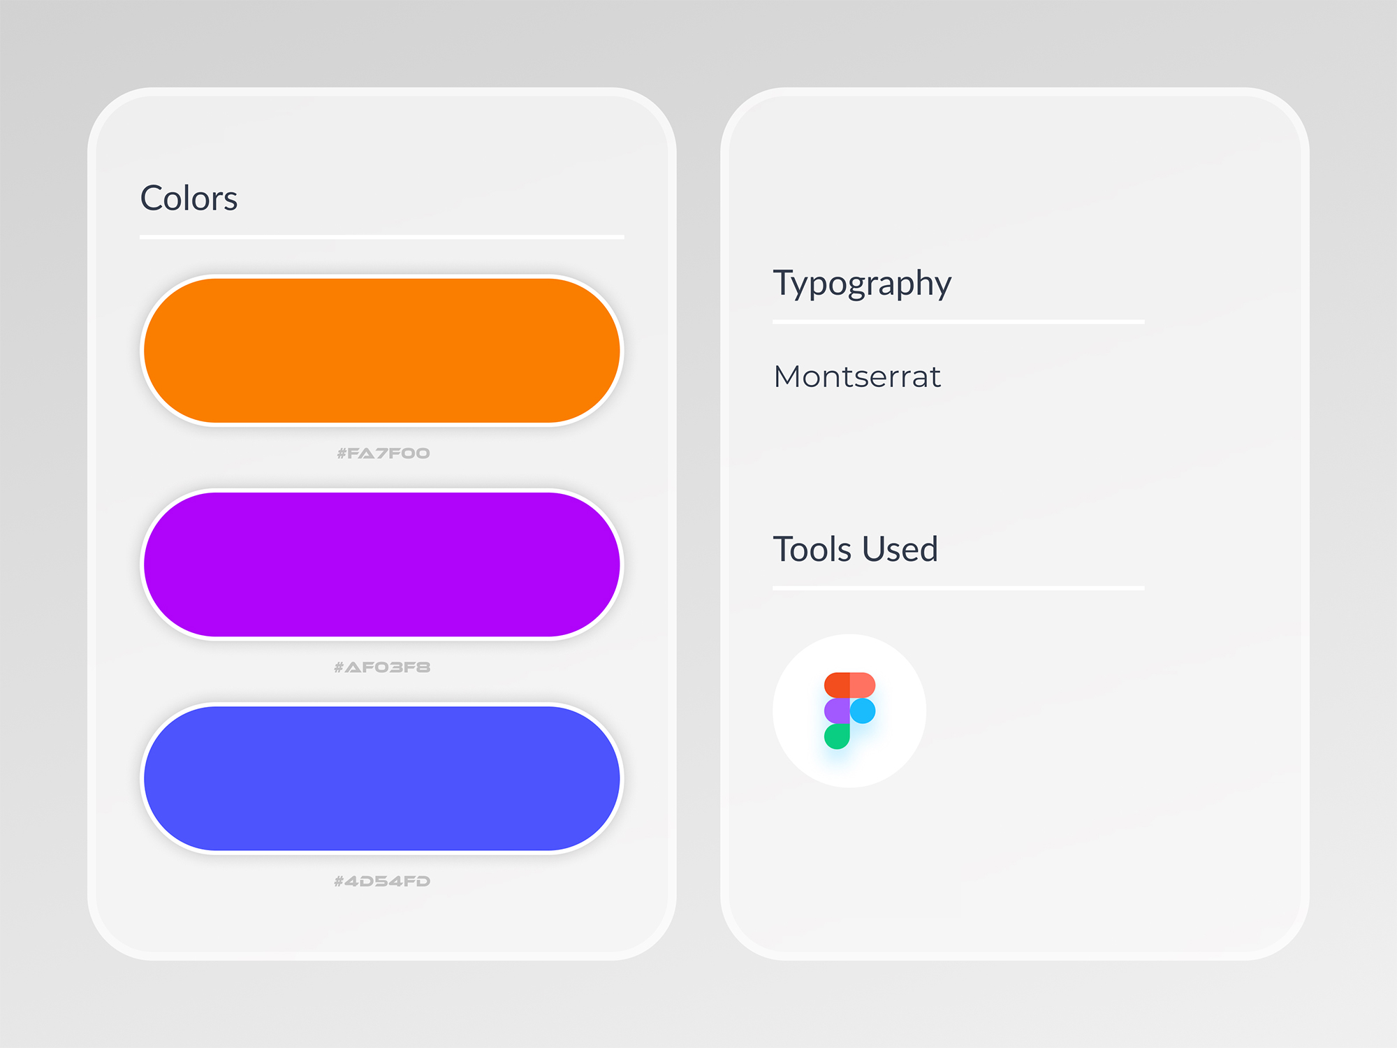Image resolution: width=1397 pixels, height=1048 pixels.
Task: Click the white circle behind Figma logo
Action: pos(849,711)
